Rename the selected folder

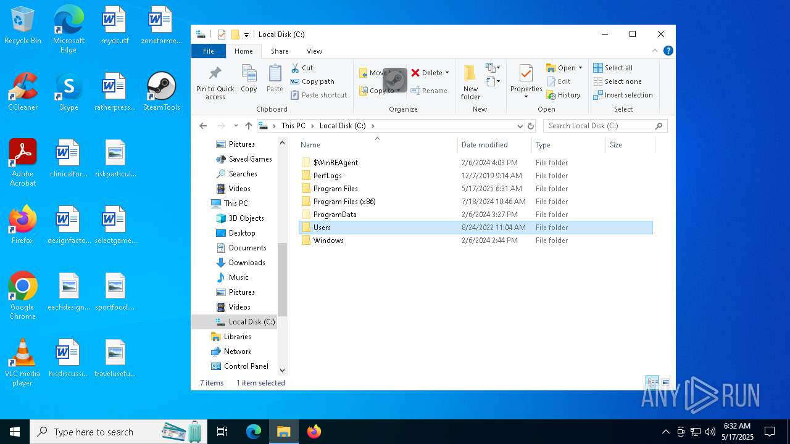tap(429, 91)
